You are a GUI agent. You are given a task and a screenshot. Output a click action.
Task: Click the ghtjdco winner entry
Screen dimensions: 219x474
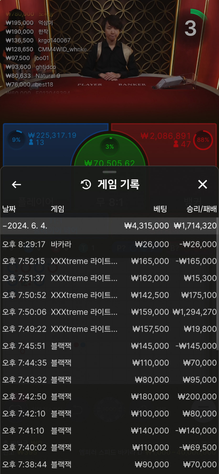[31, 67]
